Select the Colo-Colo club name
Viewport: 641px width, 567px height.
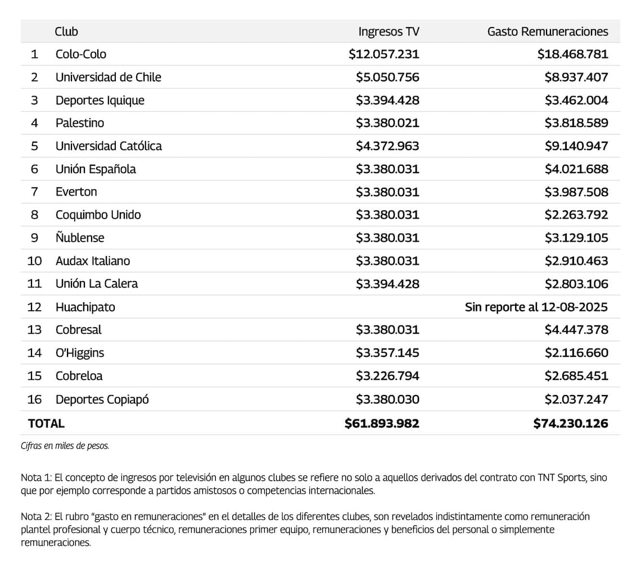pyautogui.click(x=81, y=54)
